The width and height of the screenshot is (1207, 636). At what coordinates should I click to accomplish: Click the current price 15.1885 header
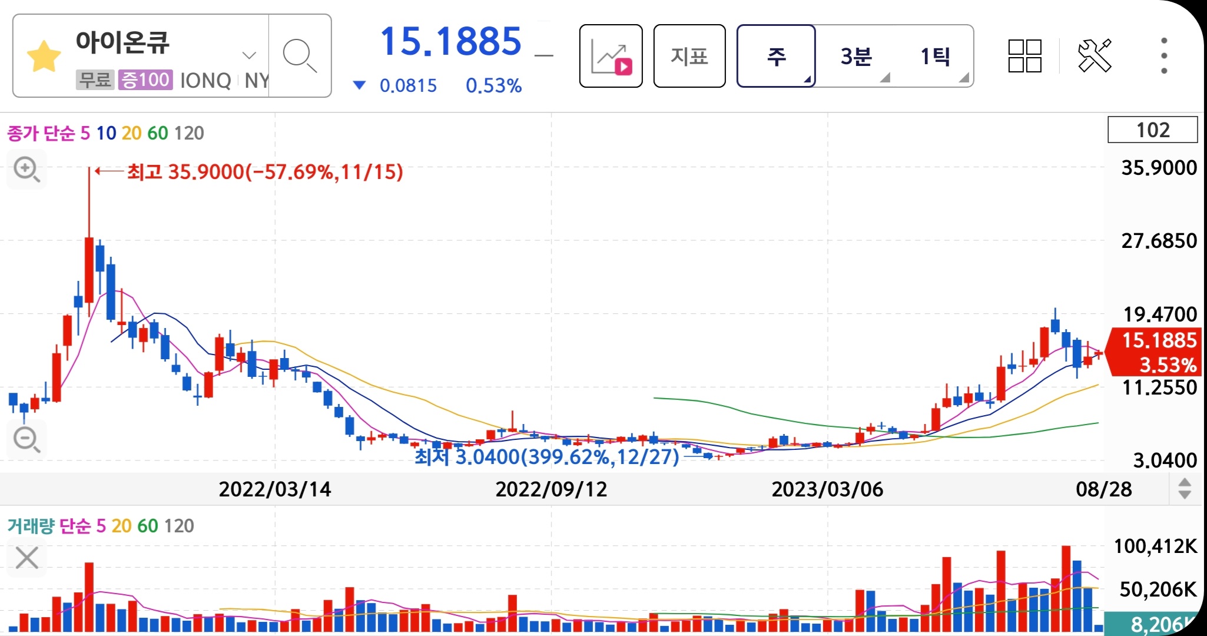click(450, 41)
